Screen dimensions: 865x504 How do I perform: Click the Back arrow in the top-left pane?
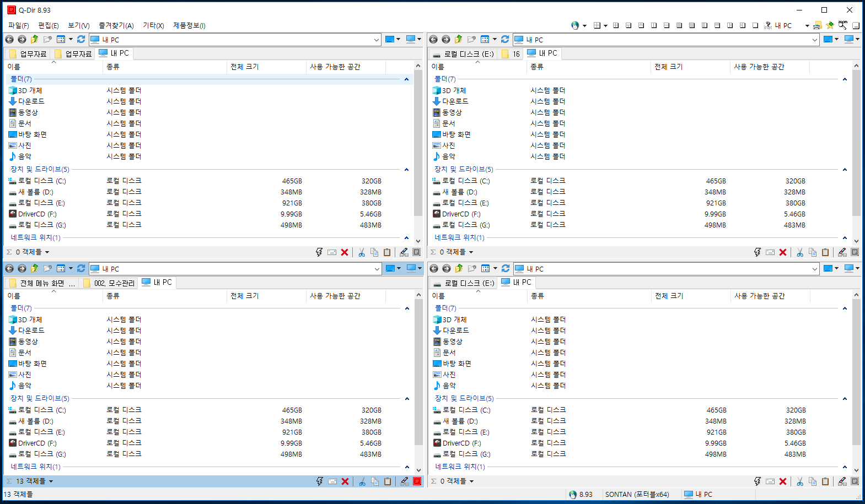9,39
